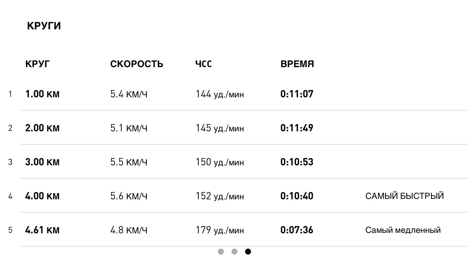Select lap row 3.00 км

pos(43,162)
